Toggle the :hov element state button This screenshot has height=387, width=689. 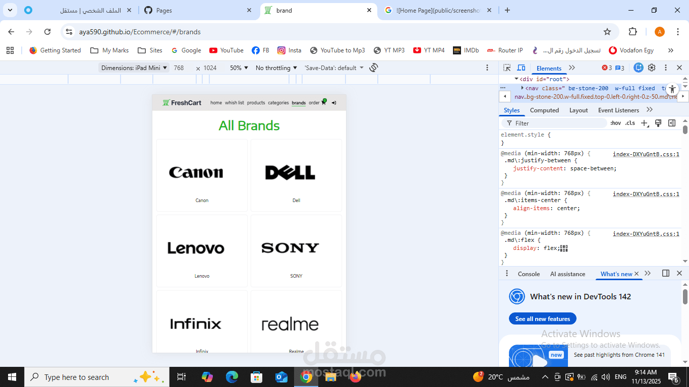pos(615,123)
